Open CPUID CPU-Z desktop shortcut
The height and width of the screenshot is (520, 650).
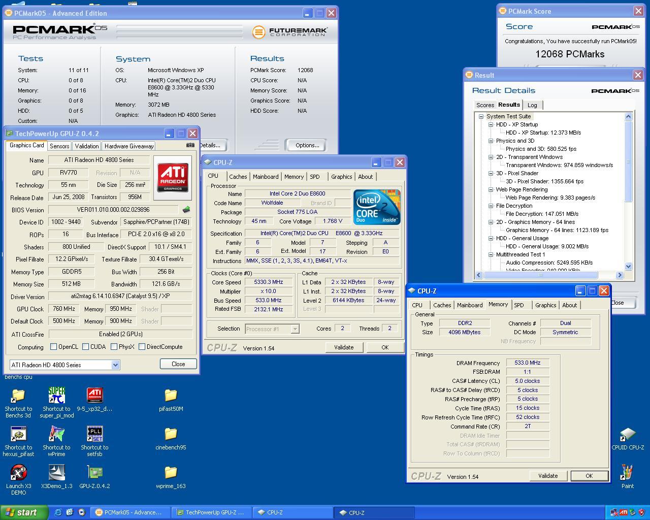click(x=628, y=435)
